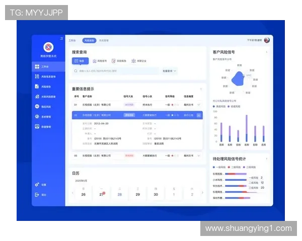Open more options for 重要信息提示 card
Image resolution: width=302 pixels, height=241 pixels.
point(201,89)
